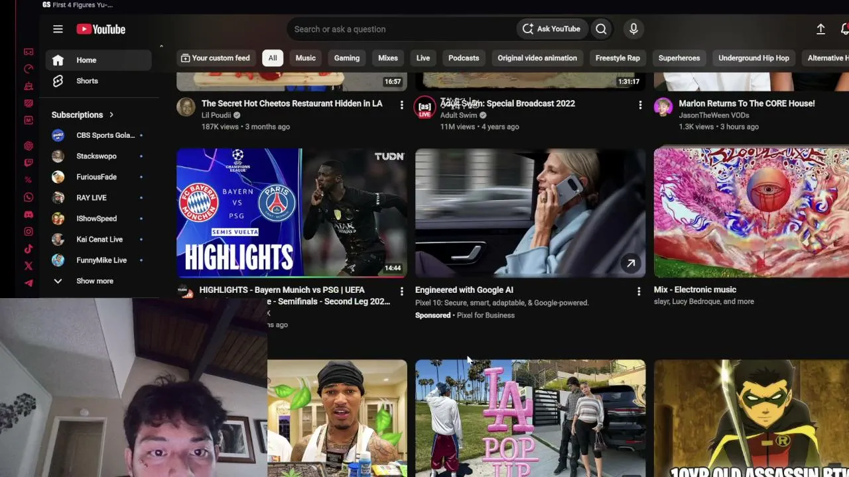Image resolution: width=849 pixels, height=477 pixels.
Task: Click the sidebar scroll-up caret arrow
Action: [161, 46]
